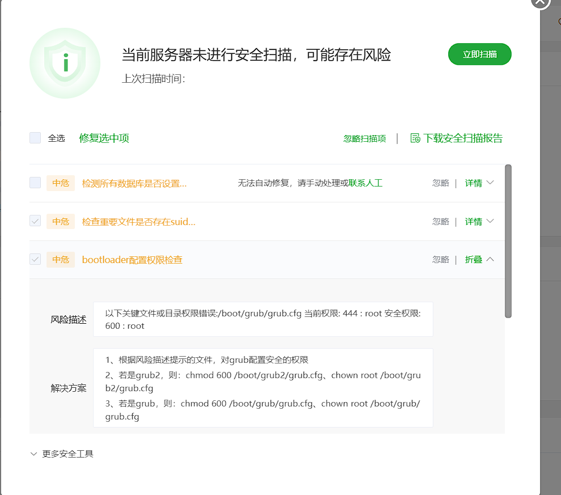Screen dimensions: 561x495
Task: Ignore the bootloader配置权限检查 risk item
Action: pos(440,260)
